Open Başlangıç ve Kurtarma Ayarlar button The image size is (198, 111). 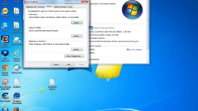click(x=77, y=49)
